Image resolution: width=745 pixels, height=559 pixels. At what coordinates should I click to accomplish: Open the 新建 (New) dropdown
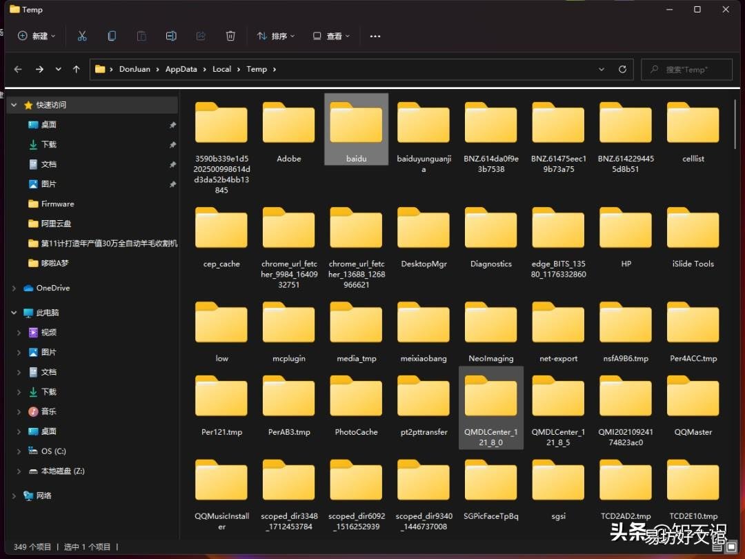coord(37,36)
